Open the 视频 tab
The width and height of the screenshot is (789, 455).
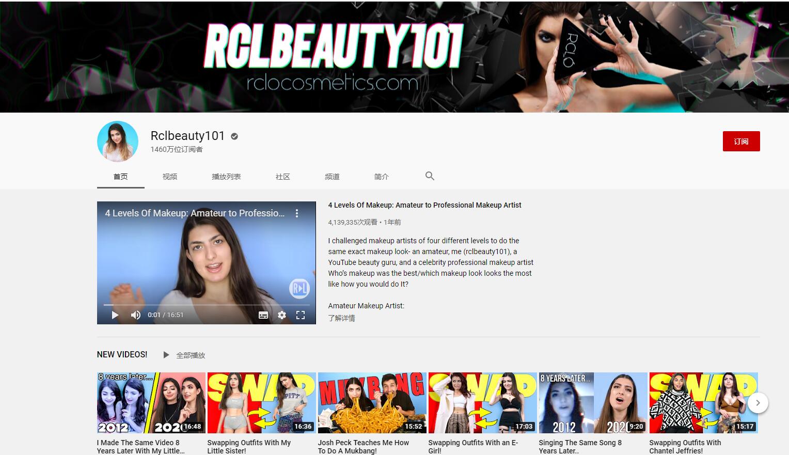coord(170,177)
